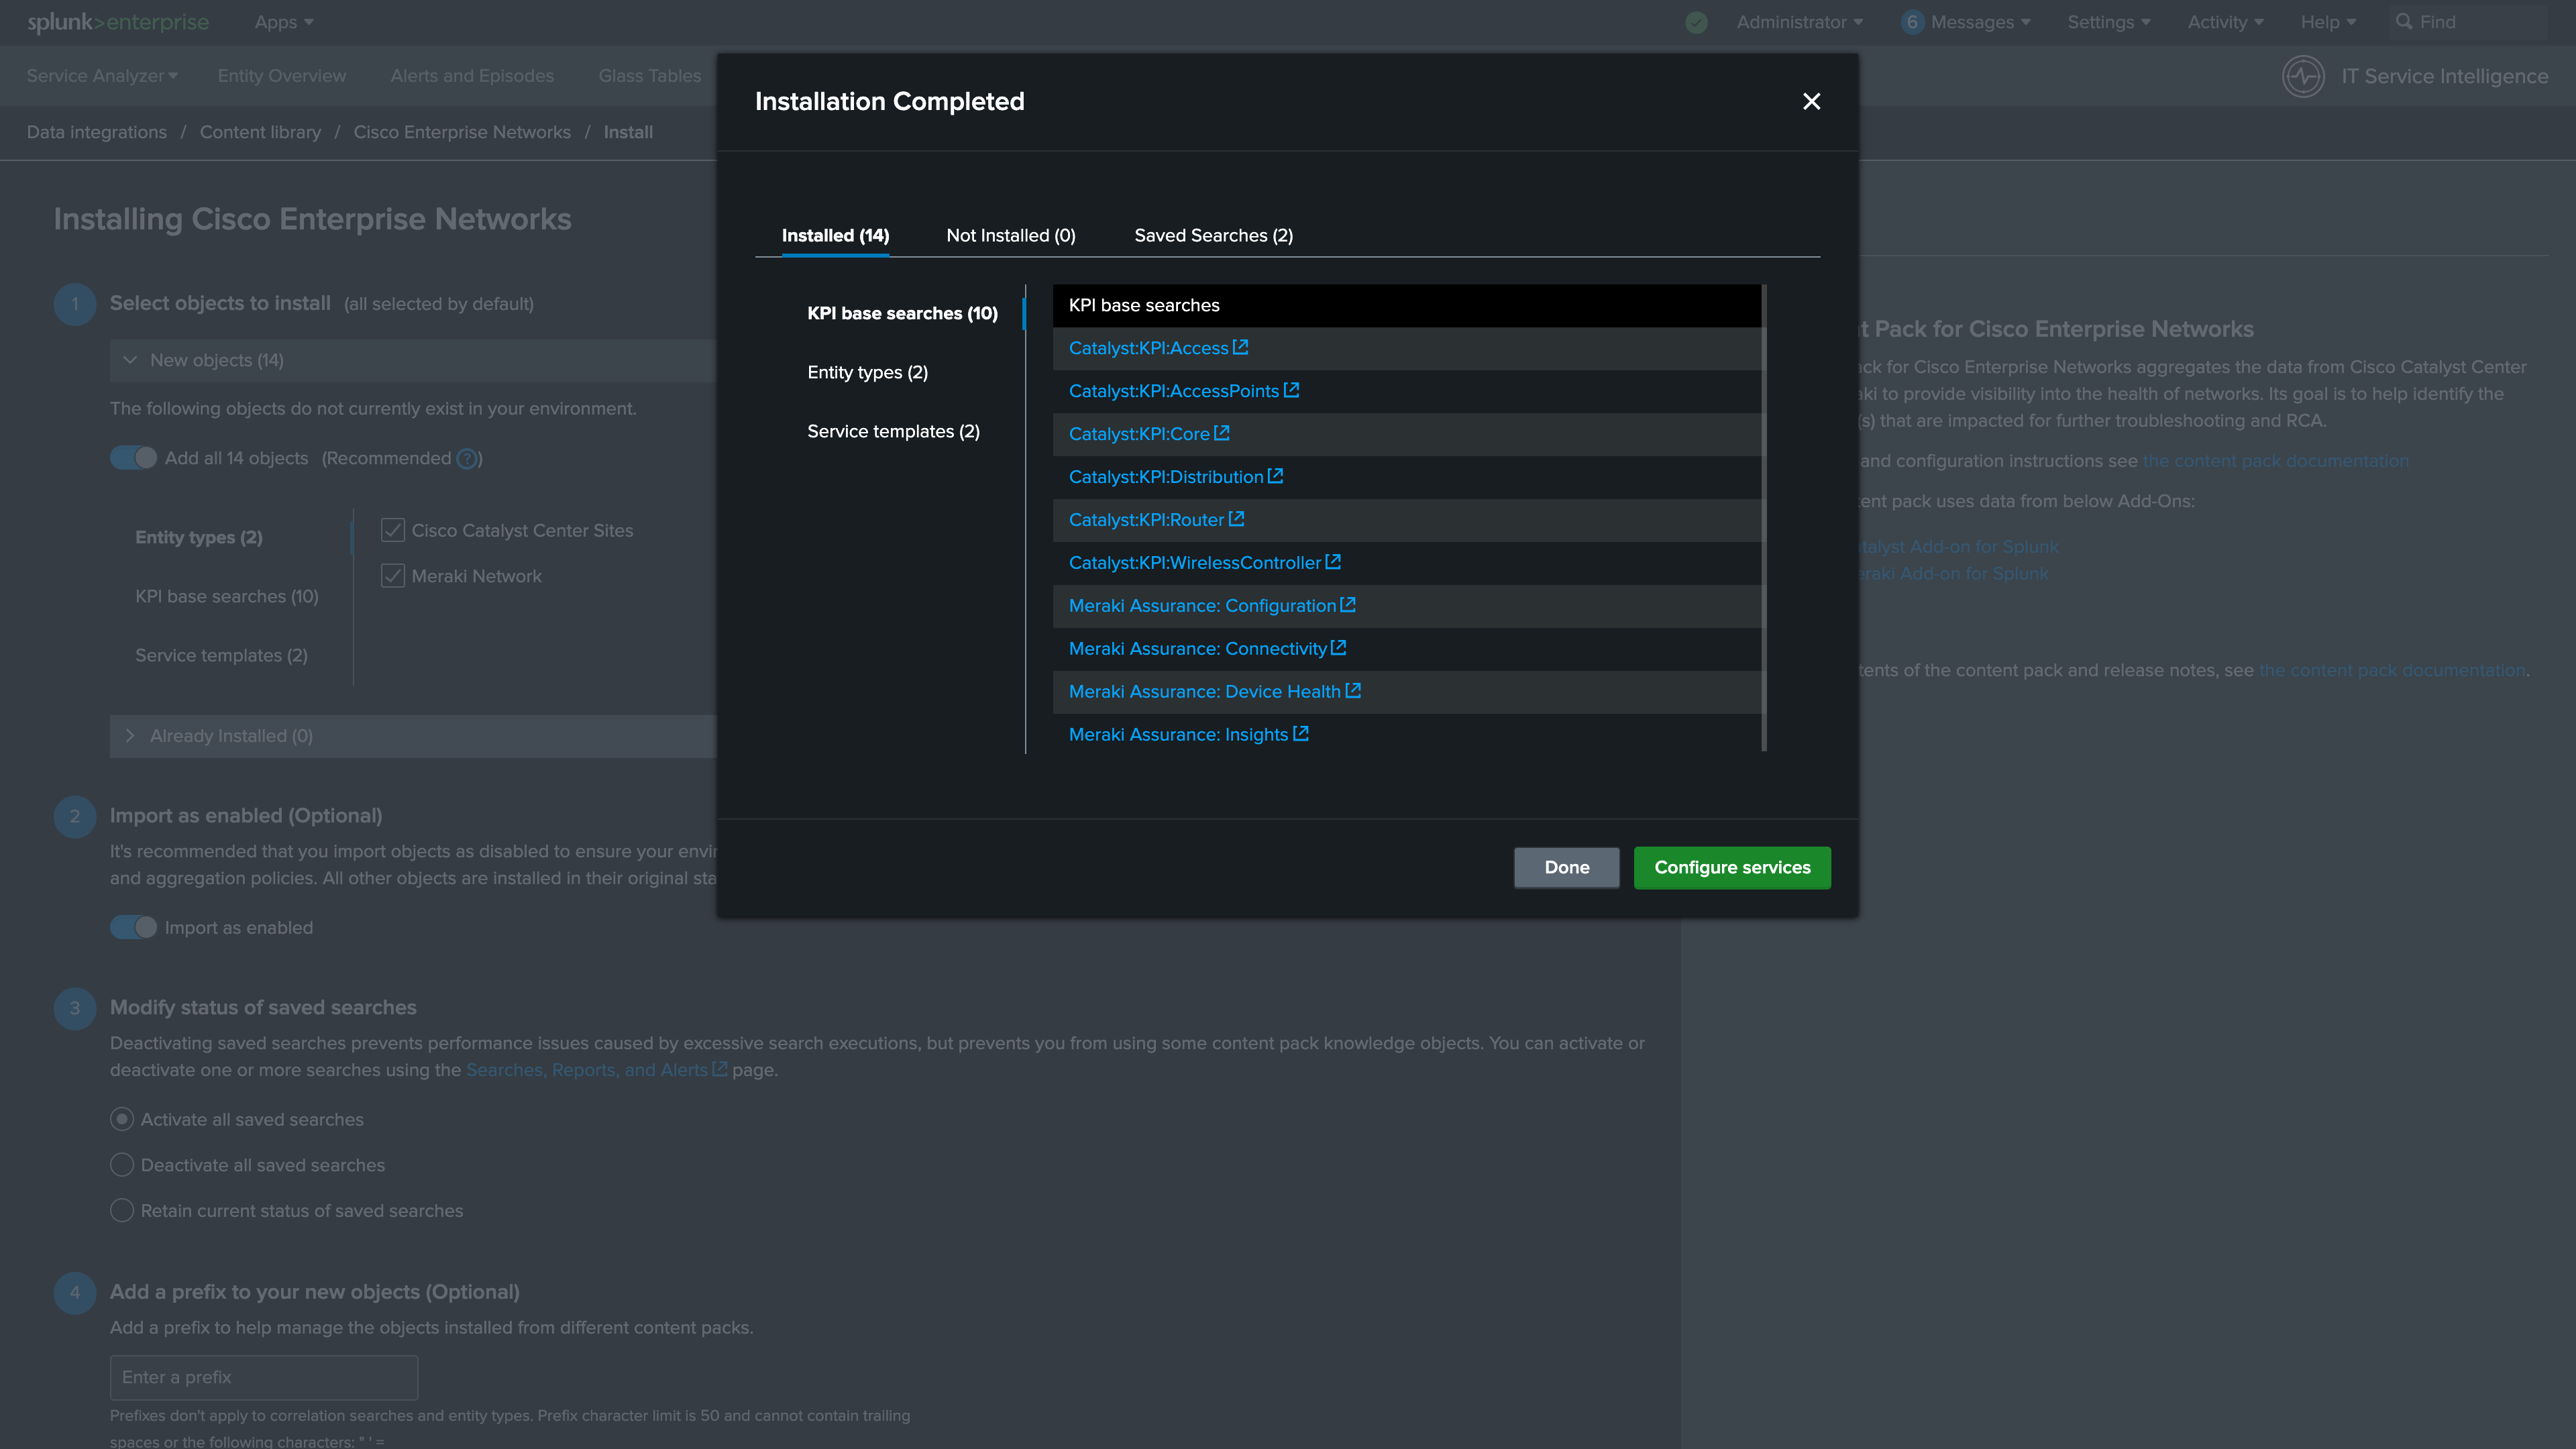2576x1449 pixels.
Task: Open the Settings dropdown menu
Action: tap(2108, 22)
